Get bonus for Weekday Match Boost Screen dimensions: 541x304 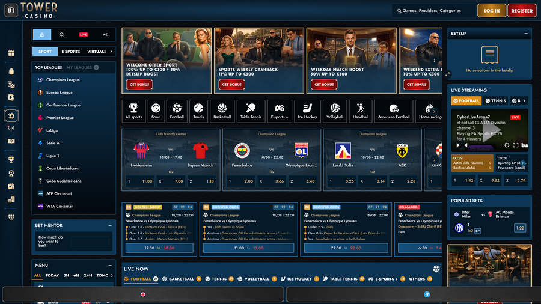(324, 84)
